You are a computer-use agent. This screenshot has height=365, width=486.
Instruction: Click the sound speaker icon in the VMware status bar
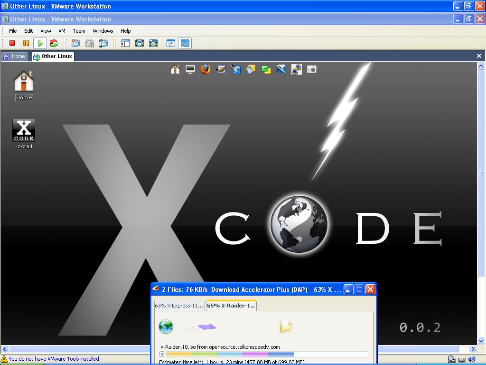pyautogui.click(x=471, y=359)
